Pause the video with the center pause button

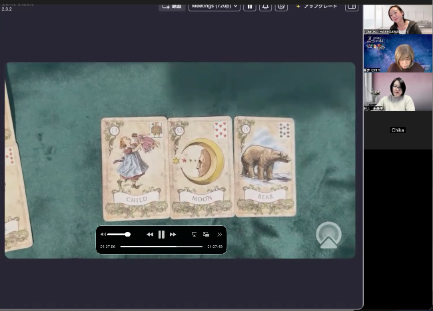(x=161, y=234)
